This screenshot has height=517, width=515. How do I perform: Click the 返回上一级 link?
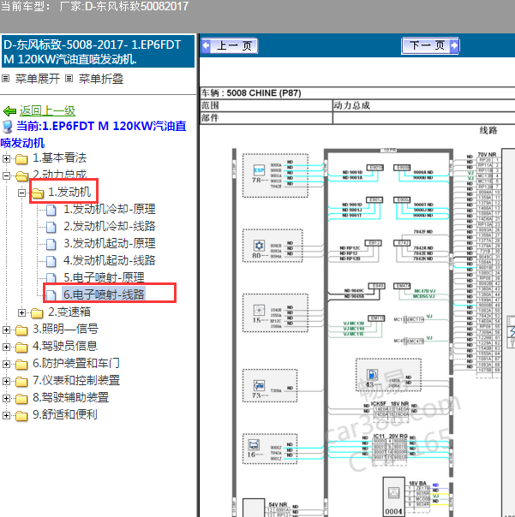pyautogui.click(x=47, y=110)
